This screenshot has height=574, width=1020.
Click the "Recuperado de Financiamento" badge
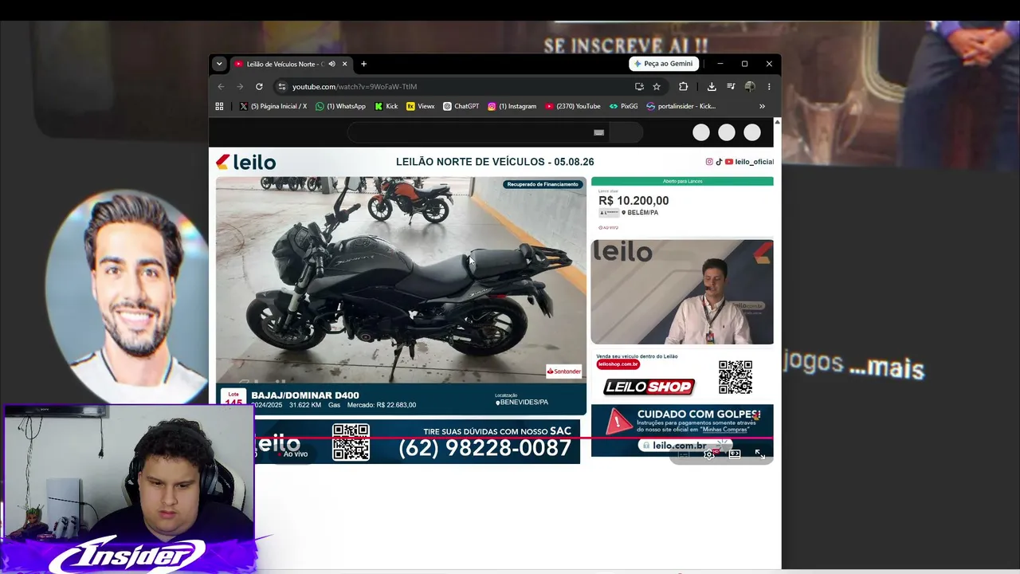(x=543, y=184)
